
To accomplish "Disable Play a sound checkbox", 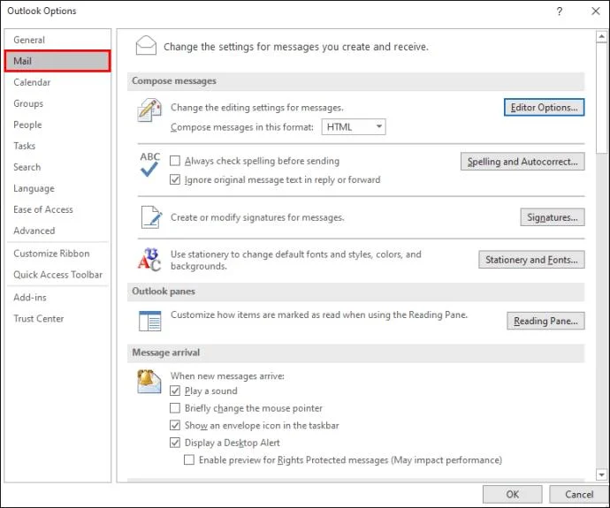I will tap(175, 390).
